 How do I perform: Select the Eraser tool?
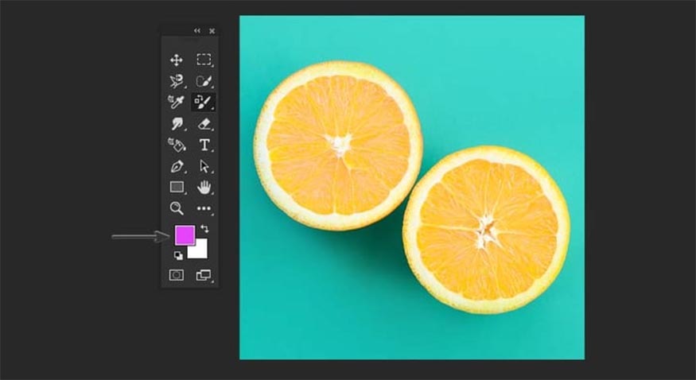204,124
